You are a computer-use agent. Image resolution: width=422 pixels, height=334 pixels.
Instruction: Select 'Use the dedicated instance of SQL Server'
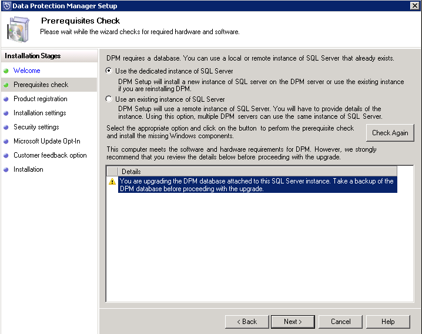tap(109, 71)
